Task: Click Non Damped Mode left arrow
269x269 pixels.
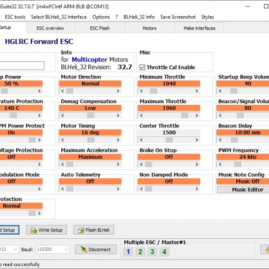Action: tap(141, 189)
